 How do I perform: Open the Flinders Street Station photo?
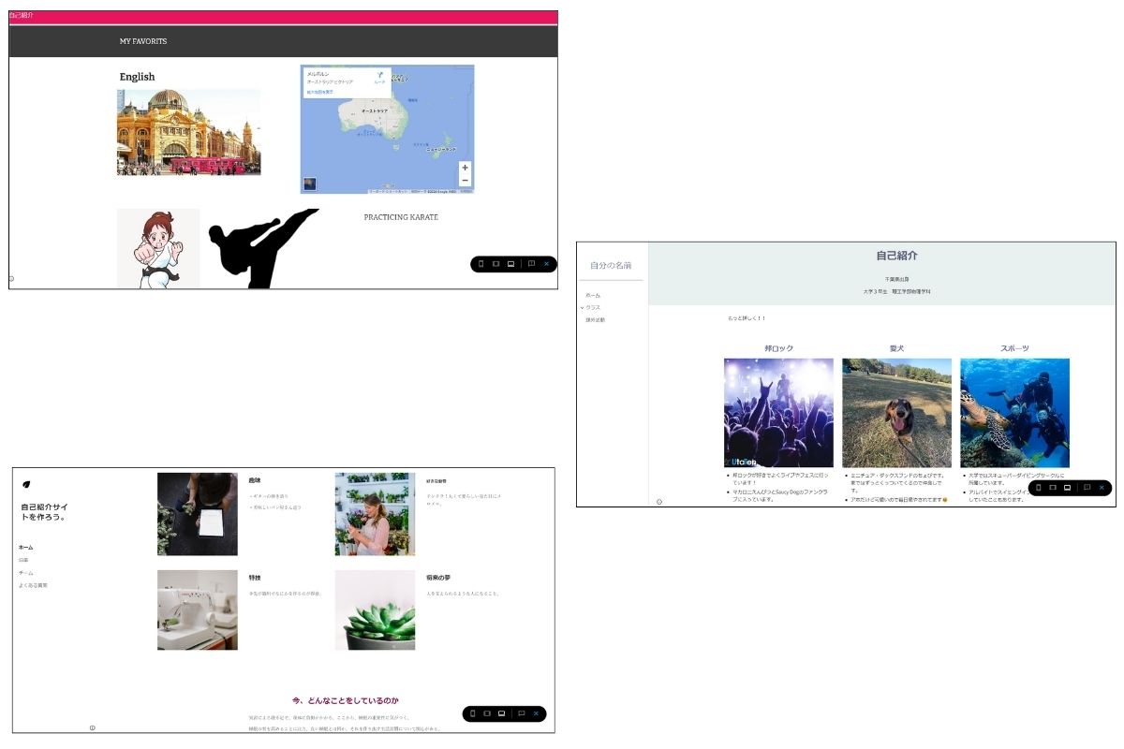click(x=189, y=132)
